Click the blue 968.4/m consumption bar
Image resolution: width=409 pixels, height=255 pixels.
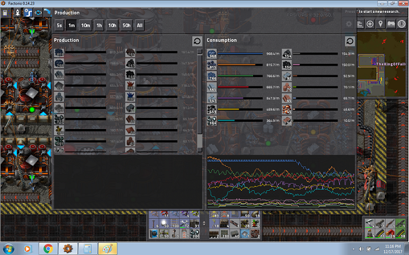[x=240, y=54]
